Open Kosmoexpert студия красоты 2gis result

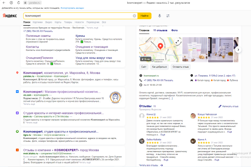pos(61,131)
